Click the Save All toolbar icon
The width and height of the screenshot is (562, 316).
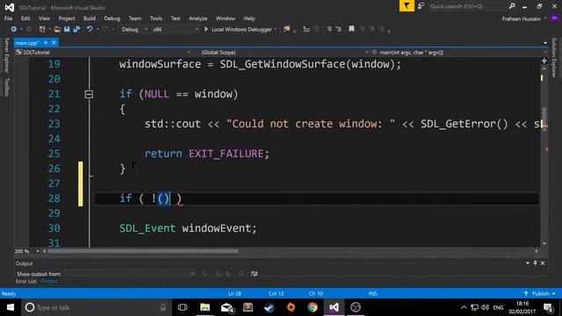(76, 29)
